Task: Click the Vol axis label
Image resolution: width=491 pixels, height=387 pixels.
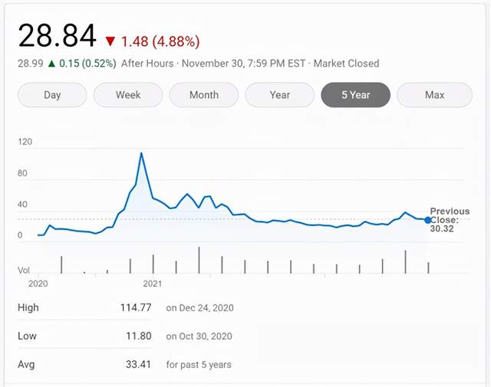Action: coord(25,271)
